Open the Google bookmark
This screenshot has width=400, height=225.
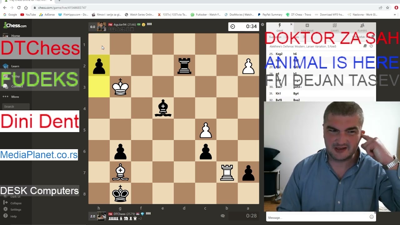coord(10,15)
